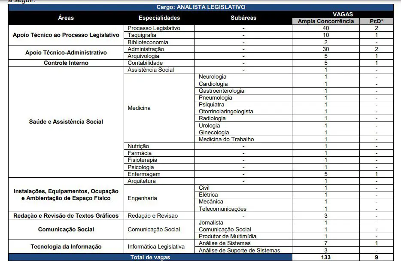
Task: Select the total value '133'
Action: click(325, 258)
